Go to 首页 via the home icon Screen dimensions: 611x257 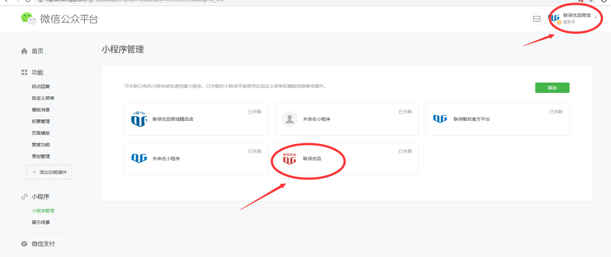(24, 51)
